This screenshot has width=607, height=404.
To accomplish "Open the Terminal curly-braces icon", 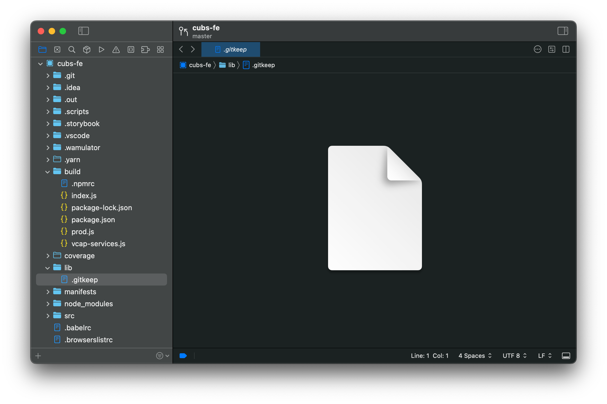I will pos(131,49).
